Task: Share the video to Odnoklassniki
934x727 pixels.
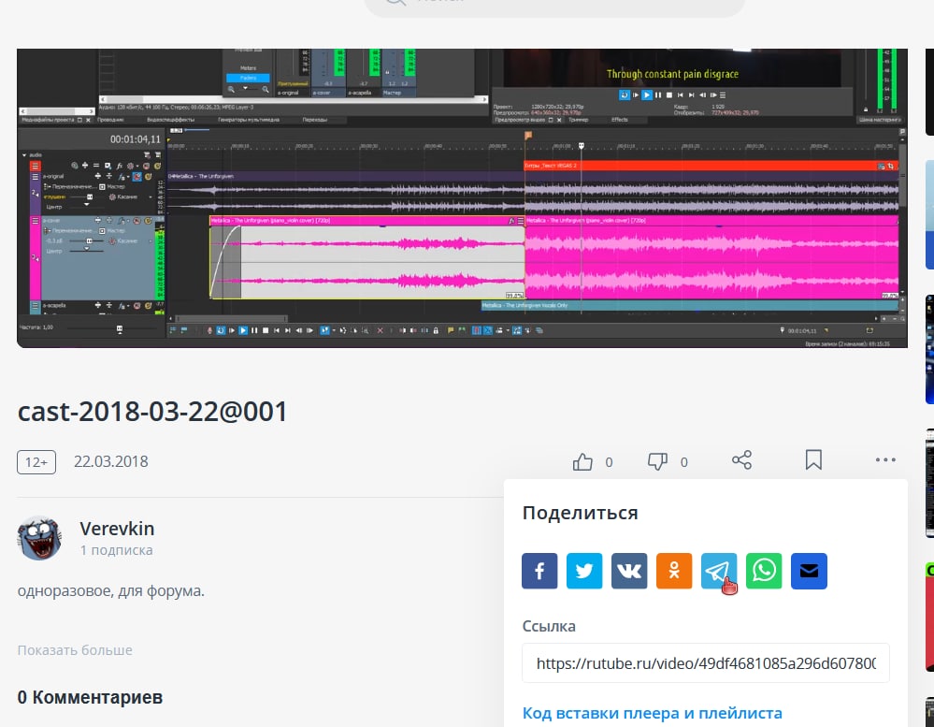Action: pos(674,571)
